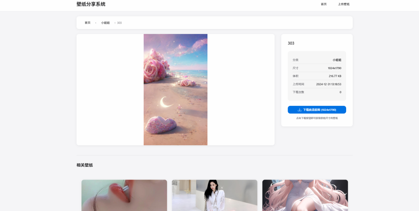This screenshot has width=419, height=211.
Task: Go to 上传壁纸 in the top navigation
Action: pyautogui.click(x=344, y=4)
